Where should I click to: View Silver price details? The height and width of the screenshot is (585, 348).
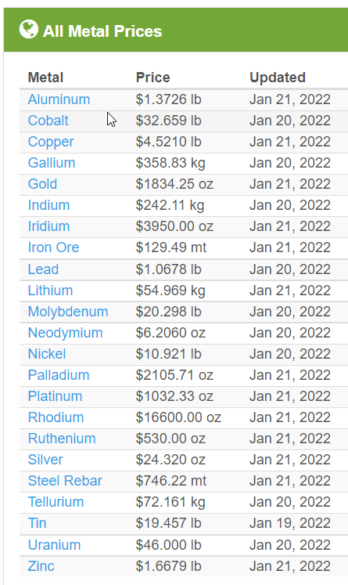coord(45,460)
